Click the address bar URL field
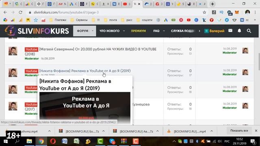 (x=115, y=12)
